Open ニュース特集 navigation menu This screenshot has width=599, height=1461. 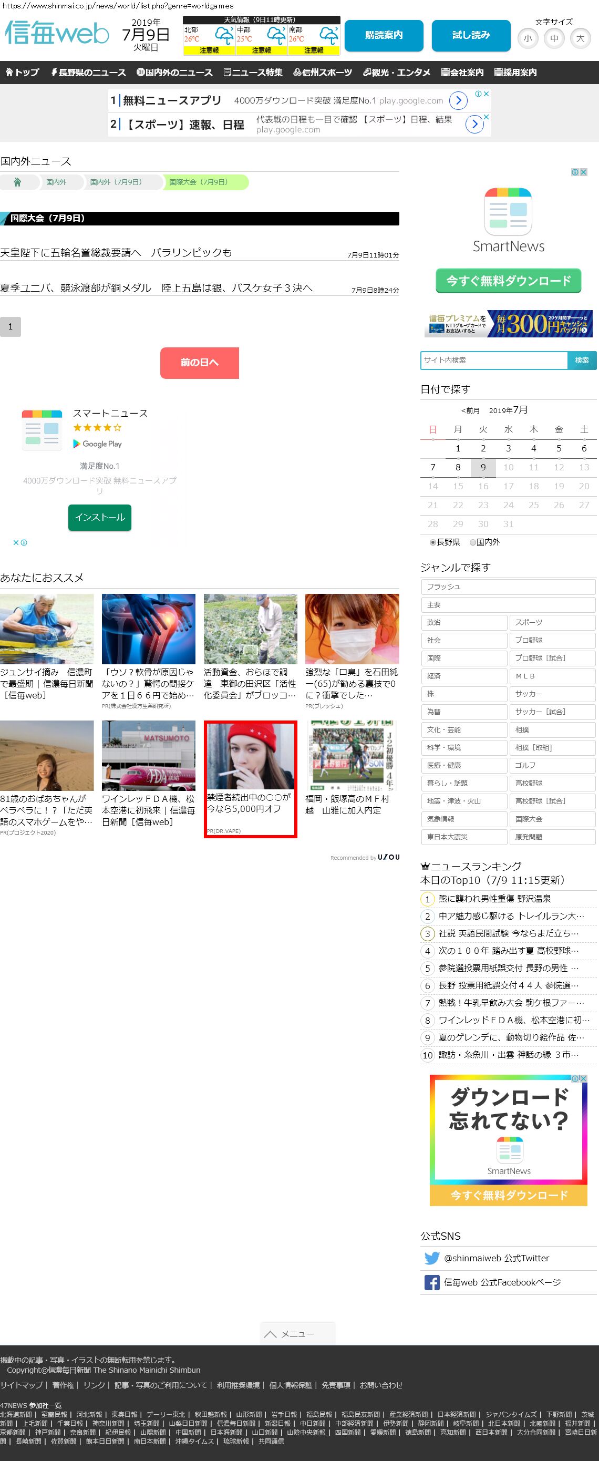[253, 73]
